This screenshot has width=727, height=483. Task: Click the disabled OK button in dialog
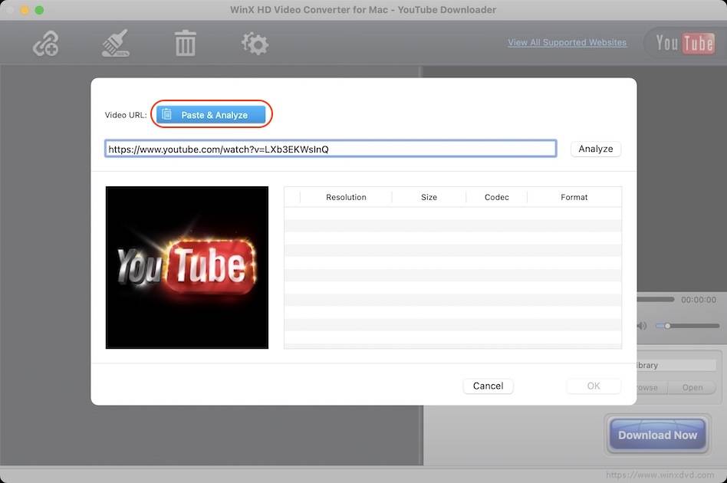[594, 386]
